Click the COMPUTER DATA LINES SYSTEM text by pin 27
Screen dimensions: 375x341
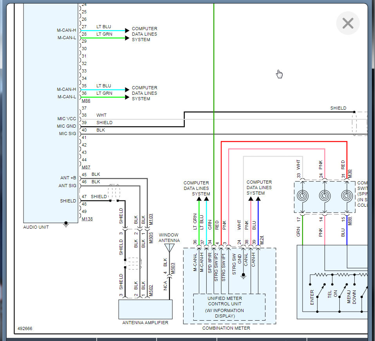(x=144, y=34)
